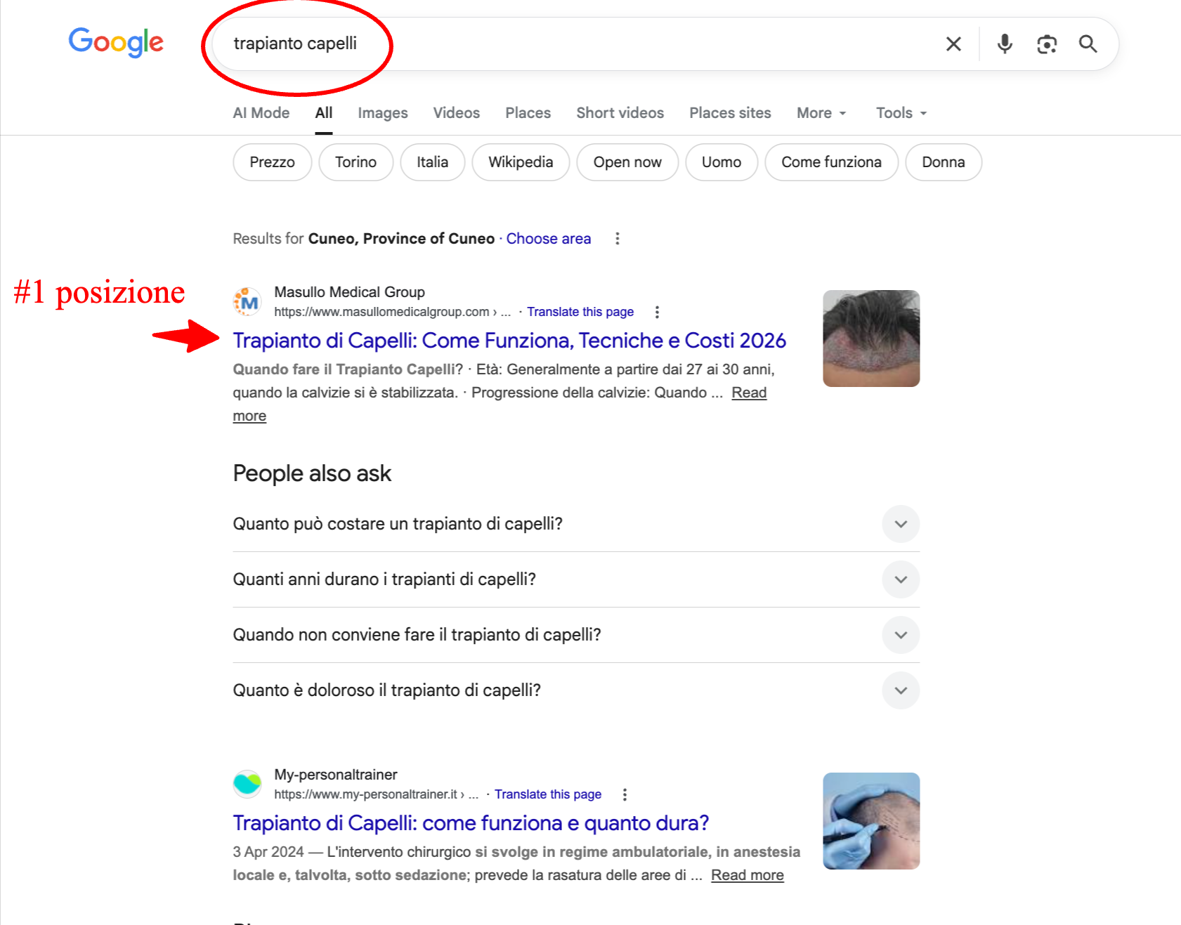This screenshot has height=925, width=1181.
Task: Expand "Quanto è doloroso il trapianto di capelli?"
Action: [x=901, y=690]
